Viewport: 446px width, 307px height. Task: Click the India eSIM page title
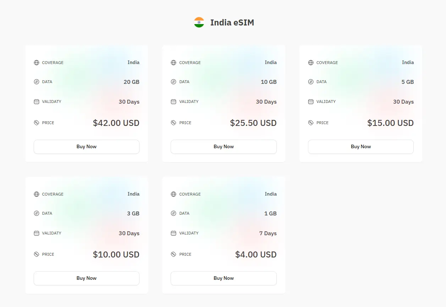click(232, 22)
